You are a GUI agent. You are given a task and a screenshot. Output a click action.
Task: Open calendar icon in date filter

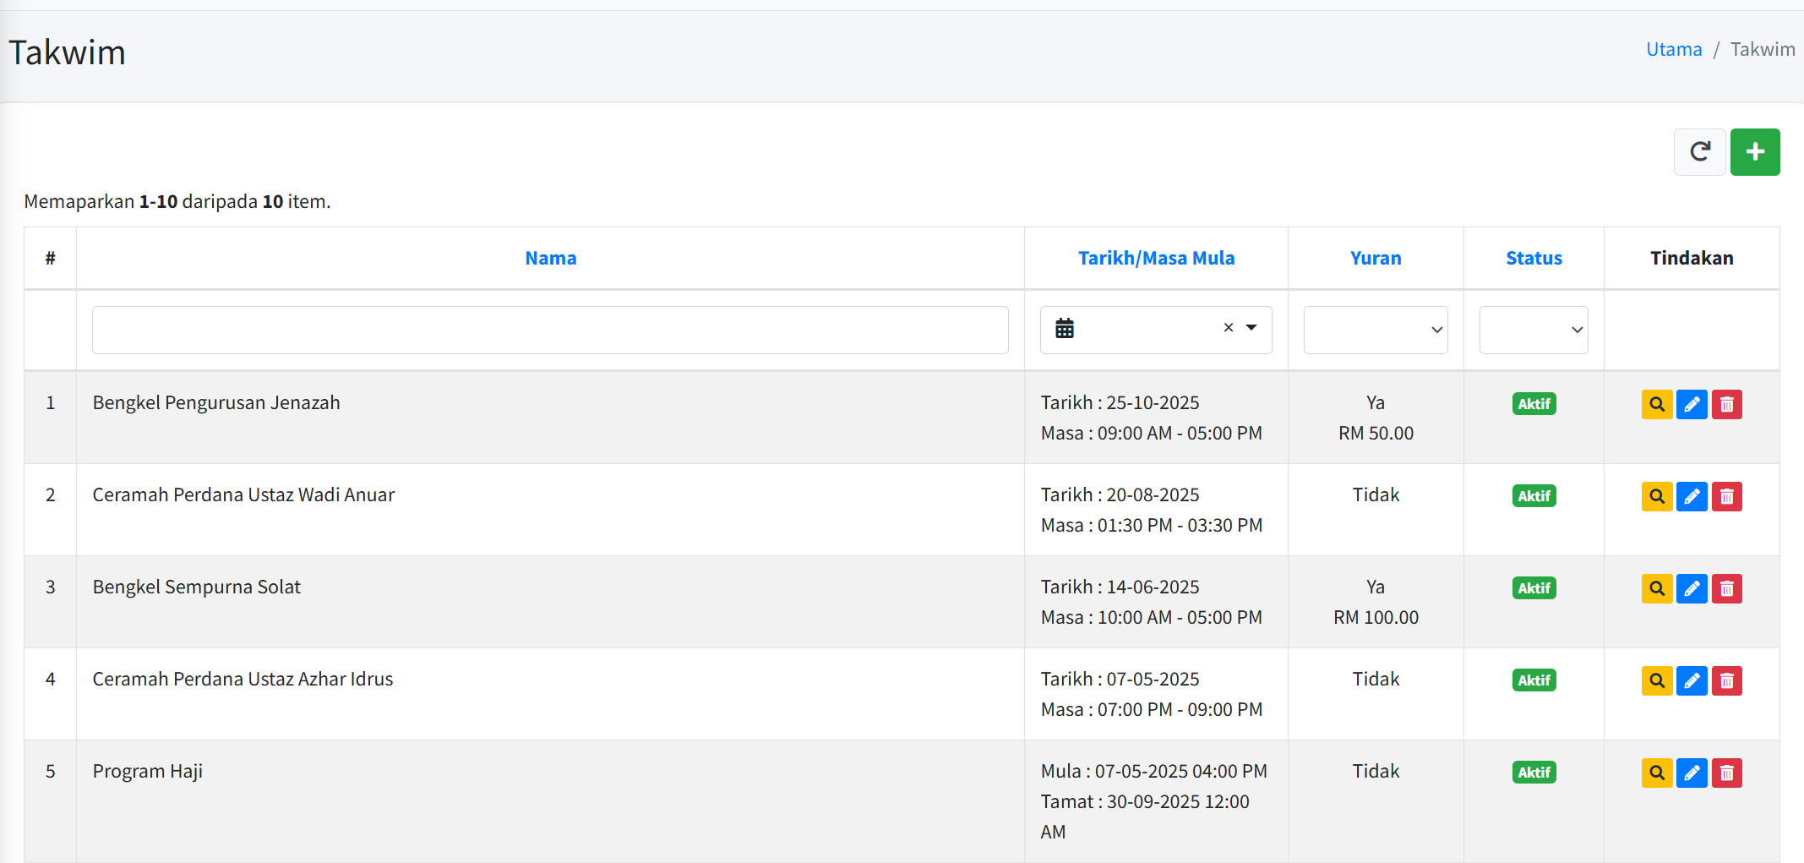pos(1065,329)
